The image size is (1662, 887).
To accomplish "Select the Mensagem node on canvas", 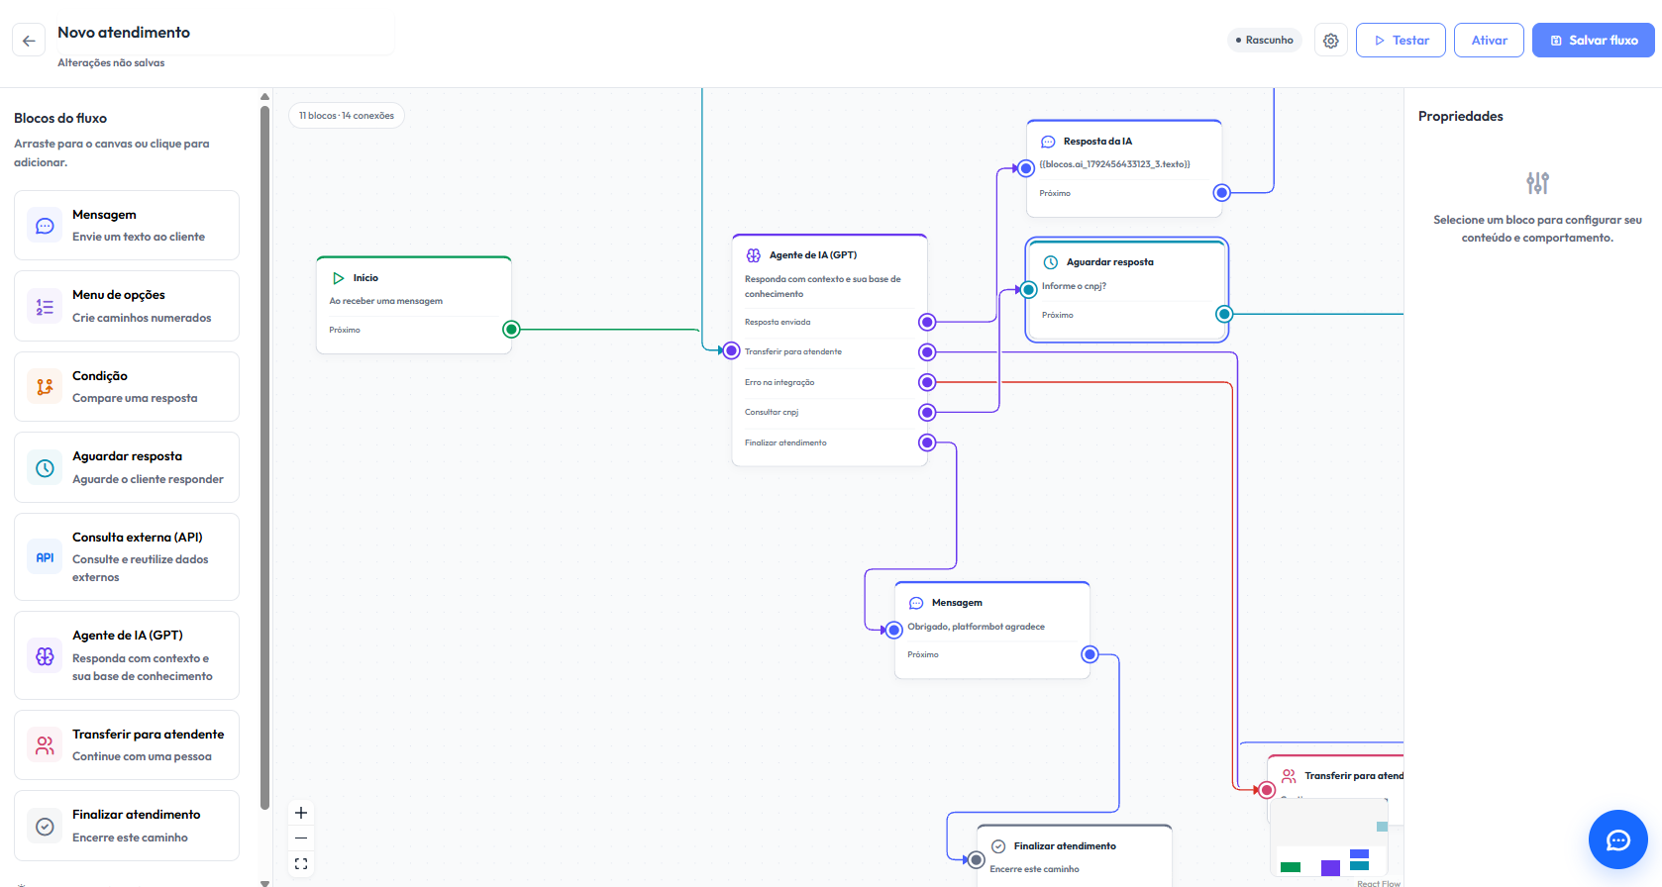I will tap(992, 630).
